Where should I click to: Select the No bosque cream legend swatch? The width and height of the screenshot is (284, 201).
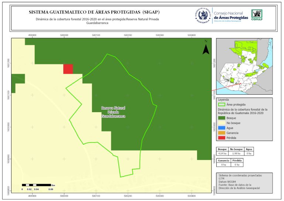(221, 123)
